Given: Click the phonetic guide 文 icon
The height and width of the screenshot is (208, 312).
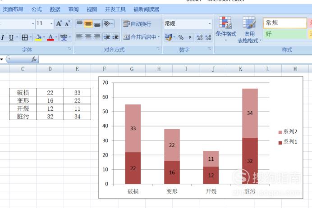Looking at the screenshot, I should point(64,37).
